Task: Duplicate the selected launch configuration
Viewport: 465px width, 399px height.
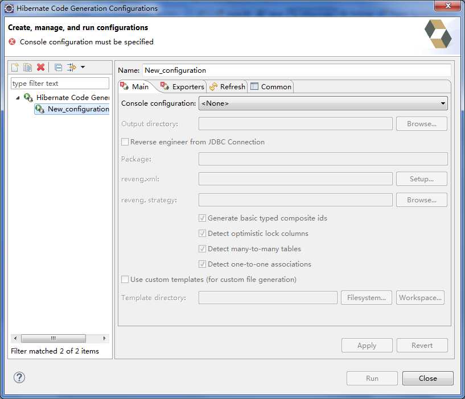Action: click(x=27, y=68)
